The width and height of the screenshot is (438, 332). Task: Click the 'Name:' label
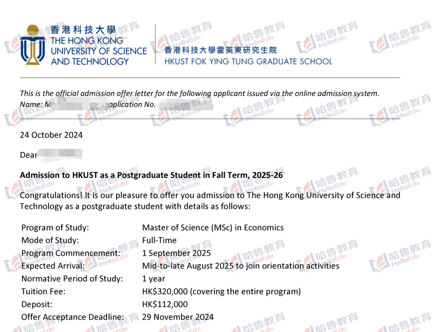(31, 105)
